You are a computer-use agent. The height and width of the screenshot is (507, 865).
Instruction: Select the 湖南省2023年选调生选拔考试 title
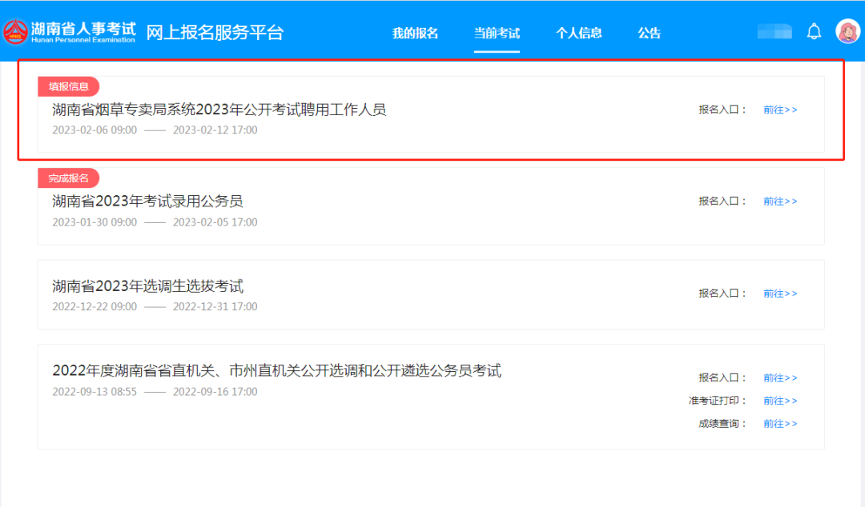pyautogui.click(x=147, y=286)
